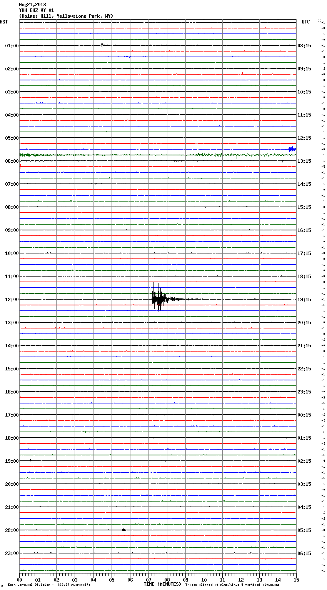Select the 02:00 MST row label

[12, 69]
